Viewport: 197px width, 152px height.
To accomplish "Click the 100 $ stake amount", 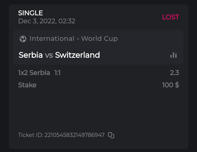I will (170, 85).
